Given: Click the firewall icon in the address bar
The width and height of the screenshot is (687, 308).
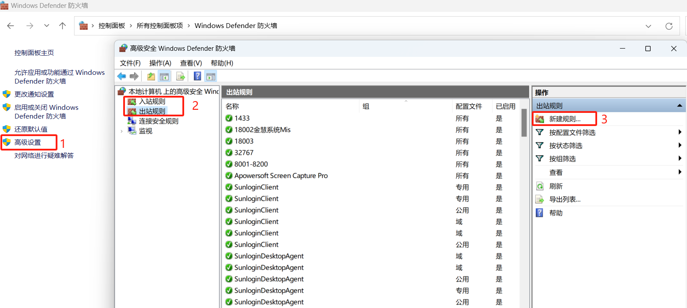Looking at the screenshot, I should coord(83,25).
